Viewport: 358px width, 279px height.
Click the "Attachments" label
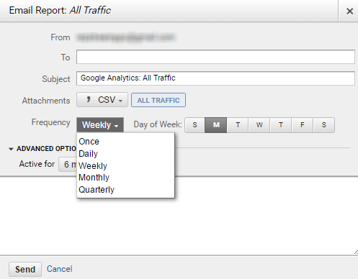[x=46, y=101]
